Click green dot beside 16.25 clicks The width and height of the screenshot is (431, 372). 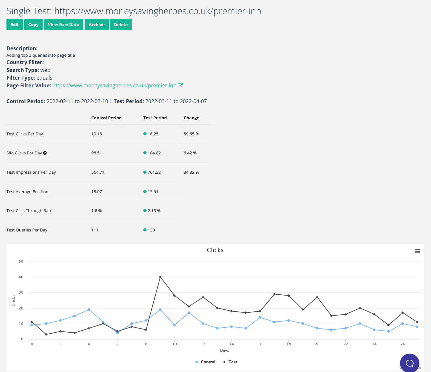(145, 134)
